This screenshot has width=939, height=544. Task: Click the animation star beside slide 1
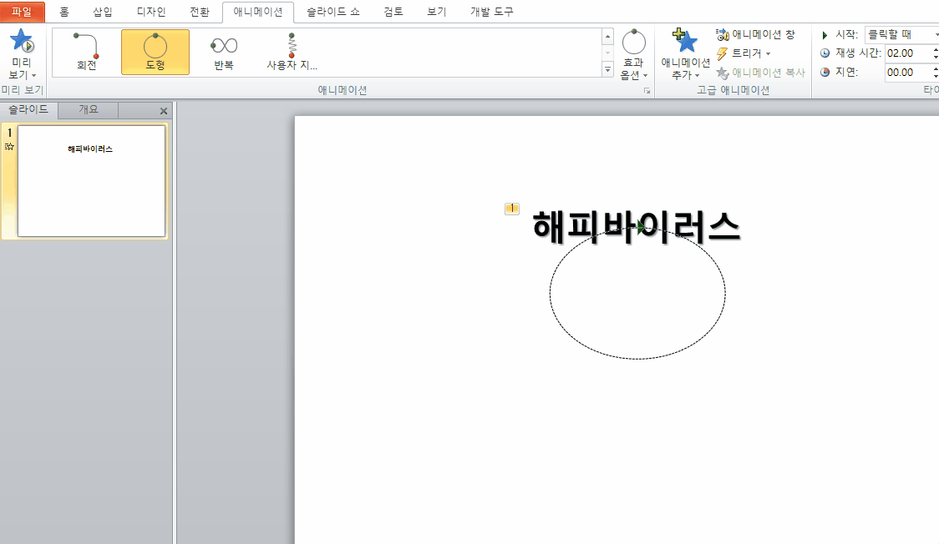click(x=9, y=147)
